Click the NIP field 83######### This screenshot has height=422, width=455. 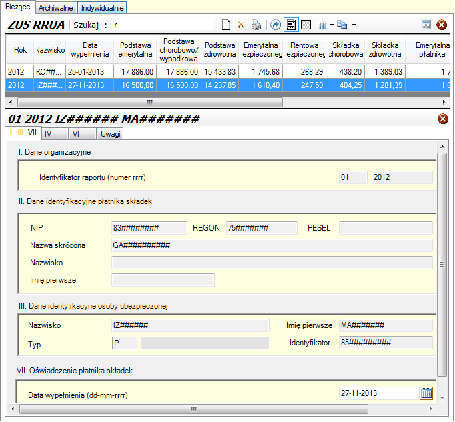(x=149, y=228)
